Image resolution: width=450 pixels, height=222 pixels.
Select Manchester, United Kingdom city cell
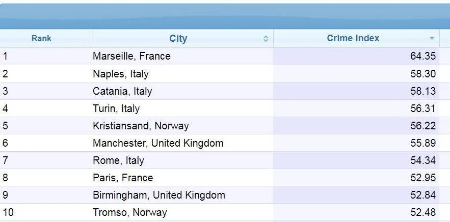click(158, 143)
